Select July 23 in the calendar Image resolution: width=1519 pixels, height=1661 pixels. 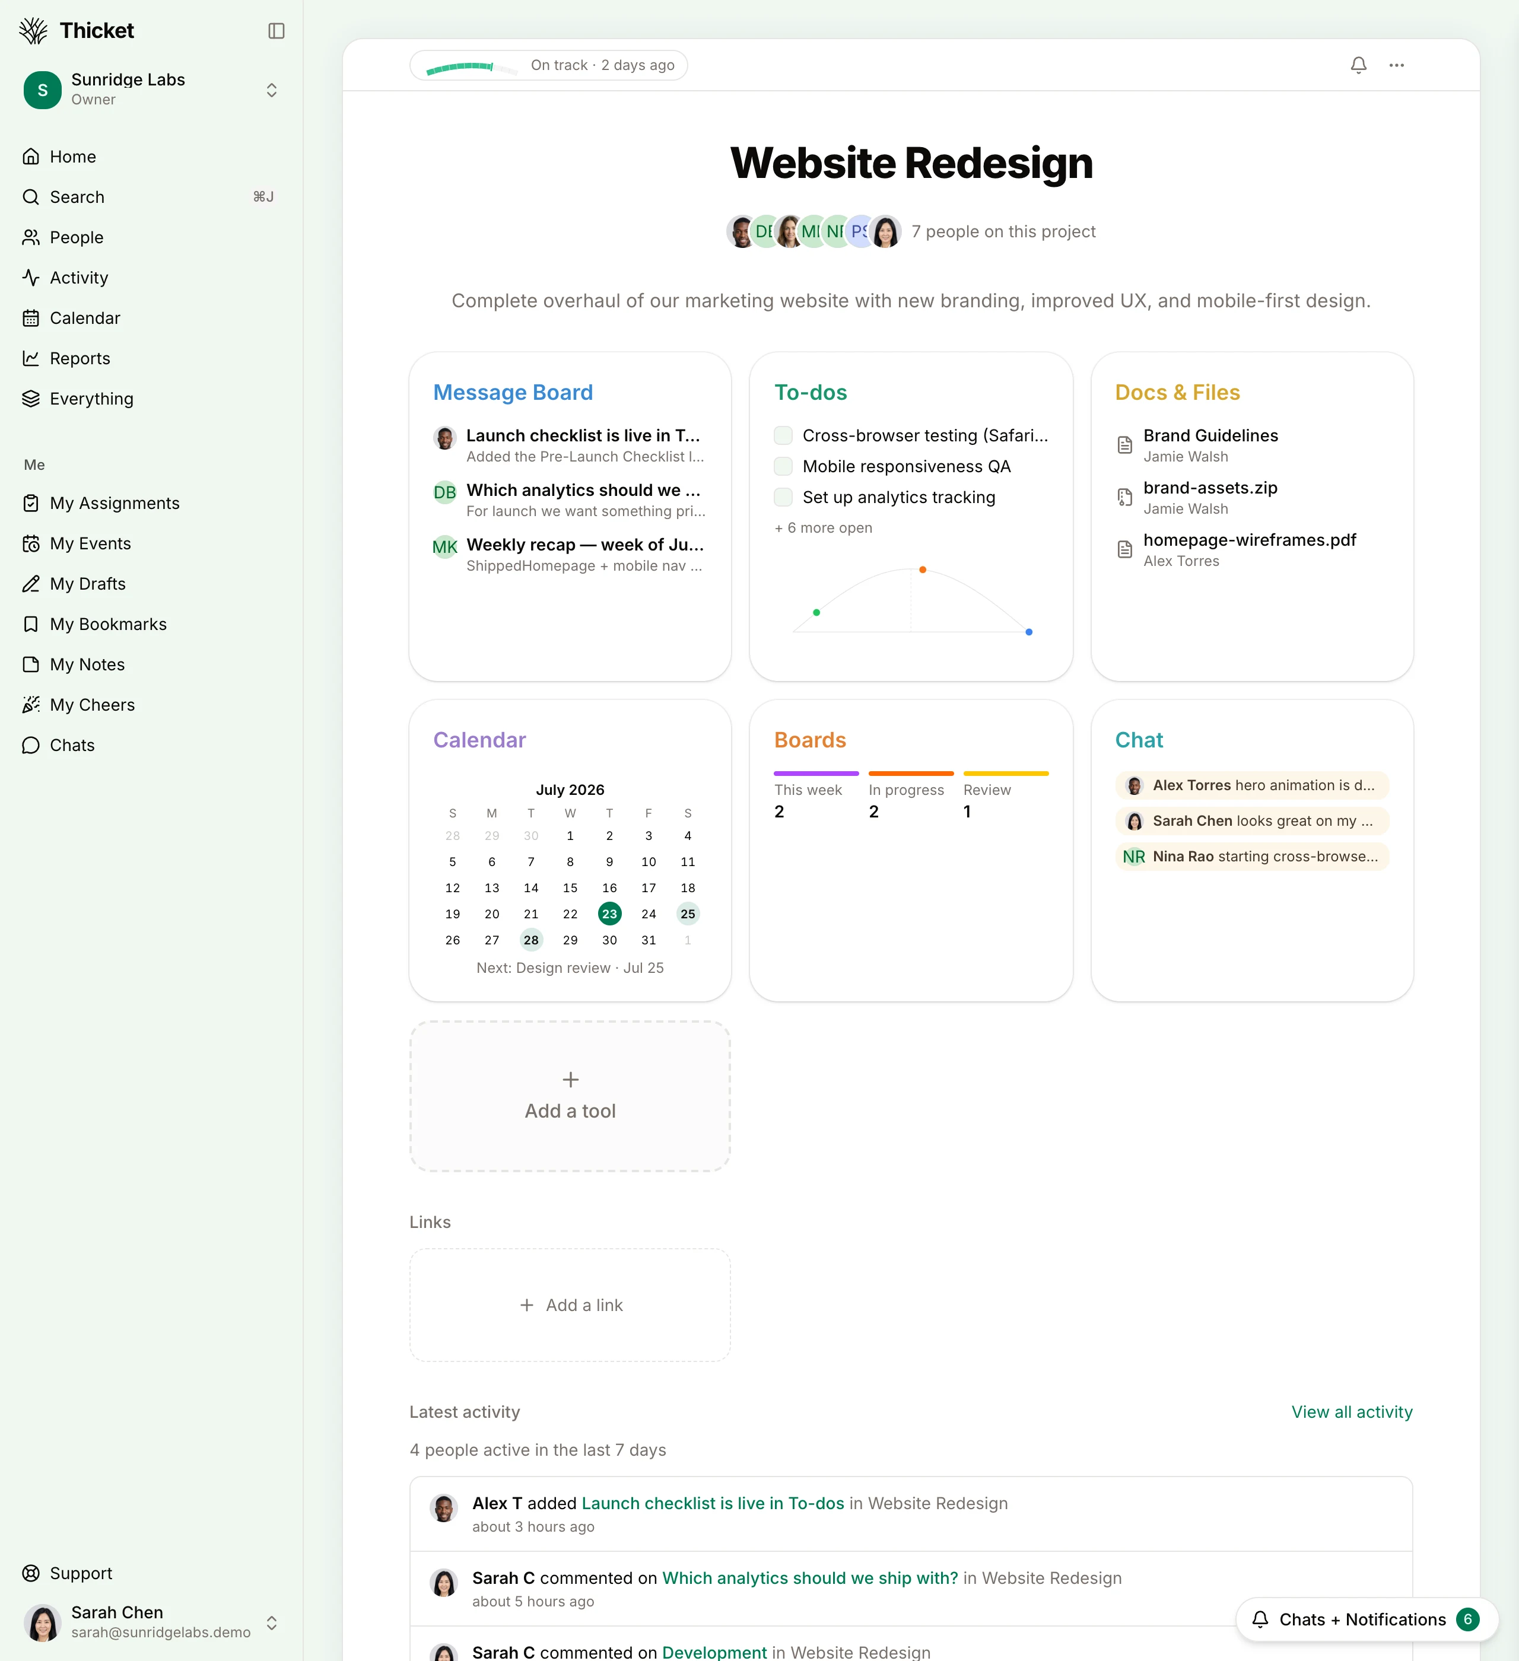(x=609, y=914)
